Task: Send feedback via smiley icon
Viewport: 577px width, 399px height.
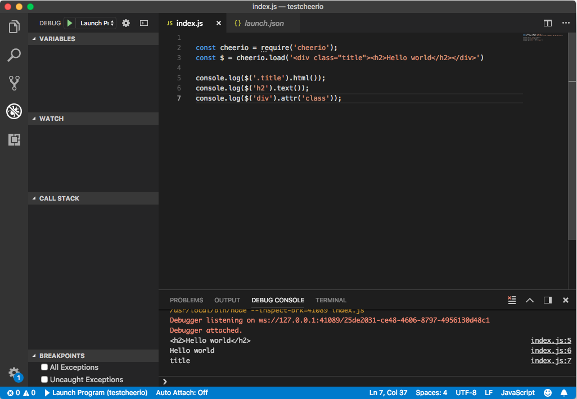Action: [548, 393]
